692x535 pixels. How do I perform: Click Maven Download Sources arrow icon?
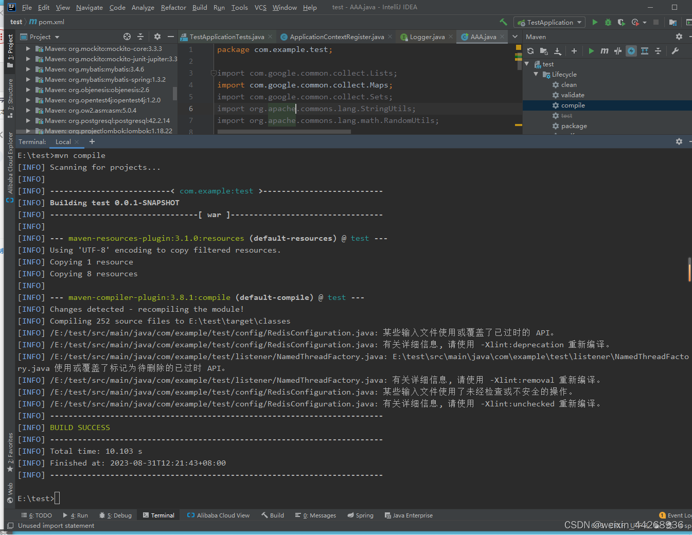click(557, 51)
